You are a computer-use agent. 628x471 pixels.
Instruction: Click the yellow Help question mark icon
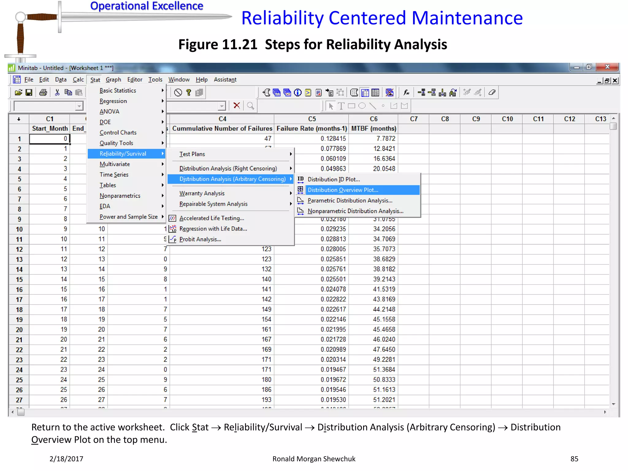point(189,93)
